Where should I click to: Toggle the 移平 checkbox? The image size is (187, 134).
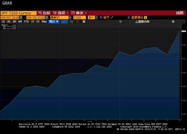click(101, 18)
